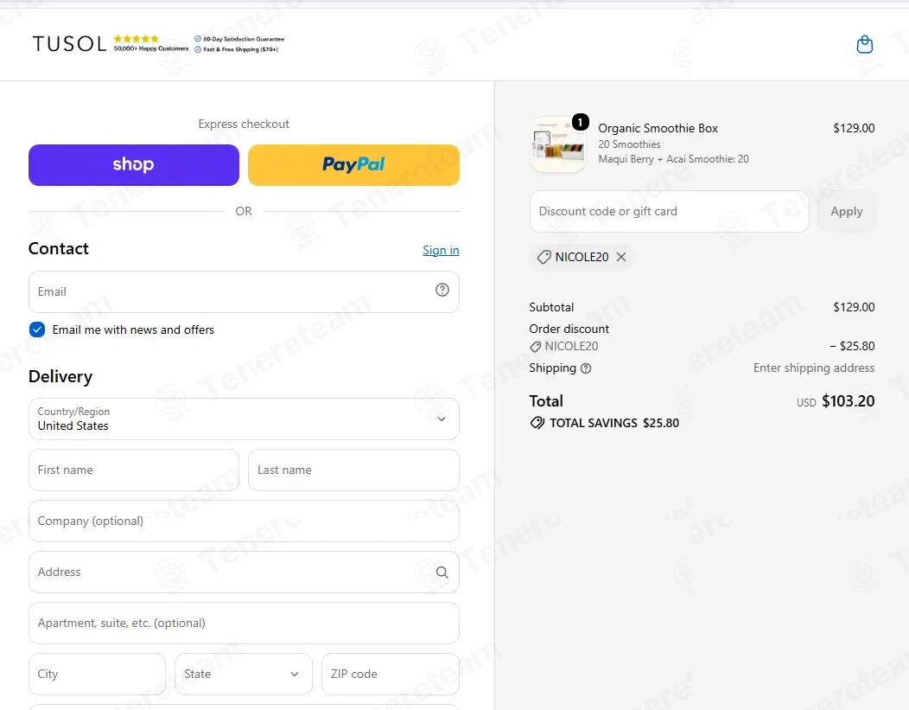909x710 pixels.
Task: Open the shopping bag cart icon
Action: (864, 45)
